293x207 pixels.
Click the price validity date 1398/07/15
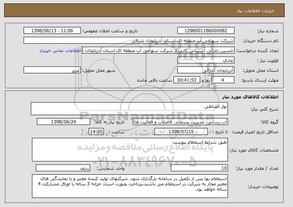coord(181,132)
